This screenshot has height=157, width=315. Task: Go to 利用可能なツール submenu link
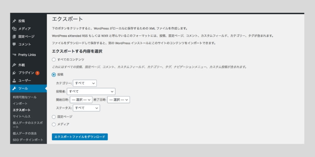coord(25,97)
